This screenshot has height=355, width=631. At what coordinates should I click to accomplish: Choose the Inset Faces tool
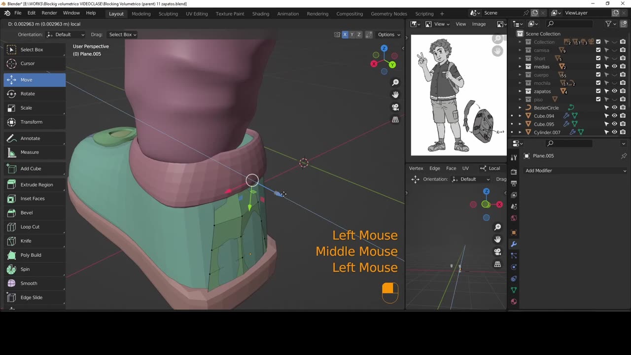35,198
